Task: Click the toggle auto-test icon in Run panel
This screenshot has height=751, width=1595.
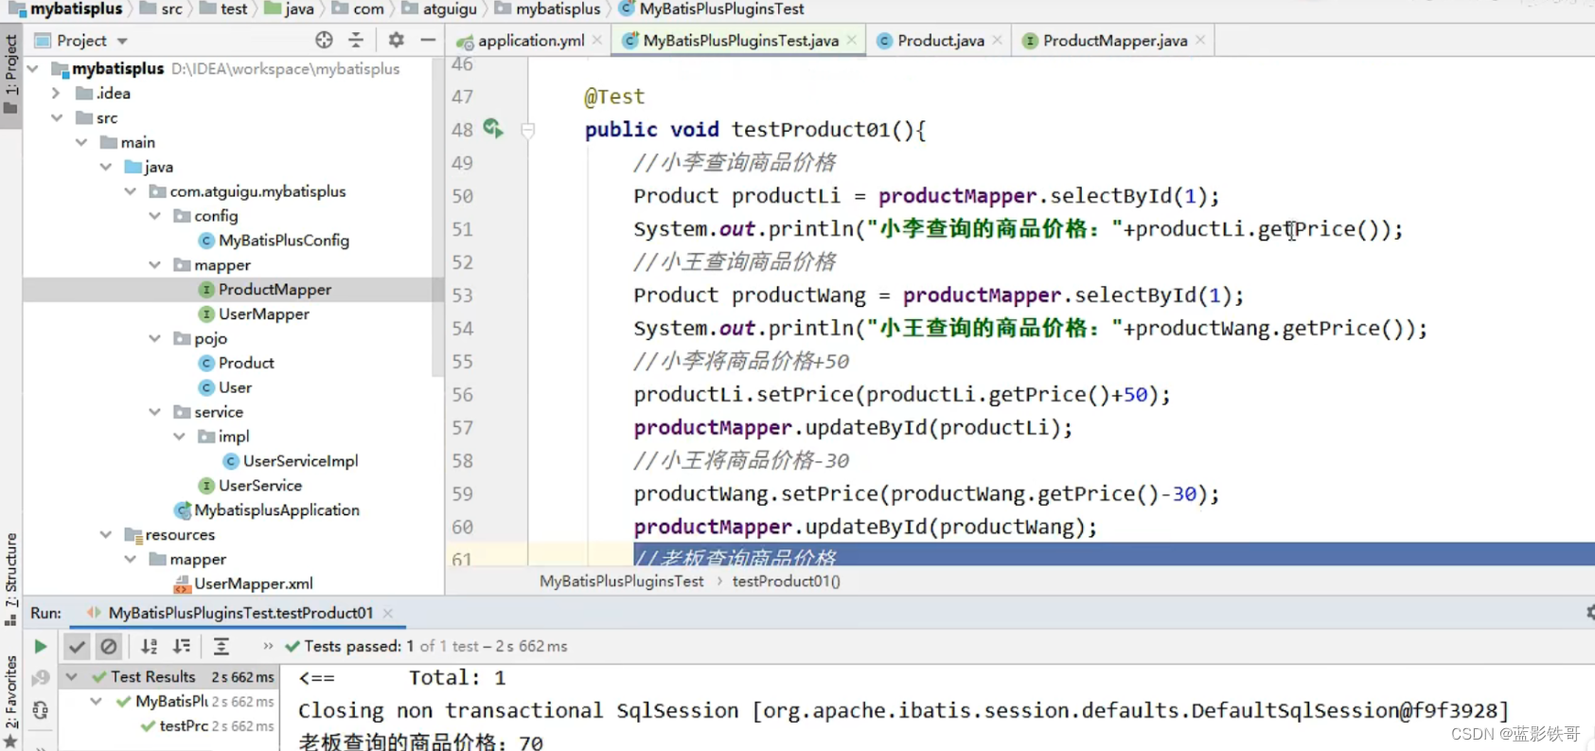Action: pos(40,709)
